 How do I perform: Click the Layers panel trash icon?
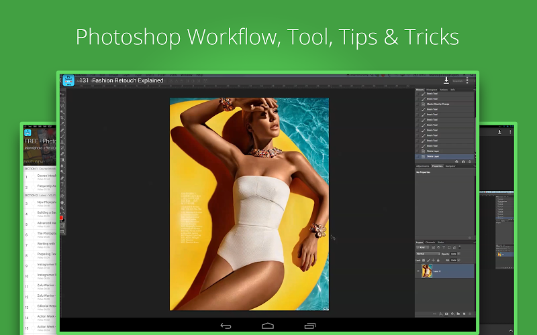coord(470,314)
